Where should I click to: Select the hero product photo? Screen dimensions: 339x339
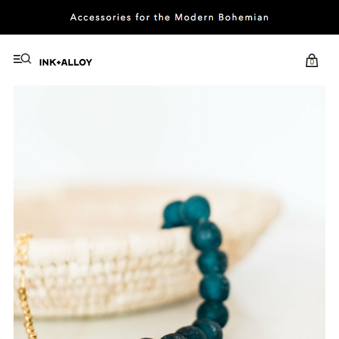click(169, 212)
